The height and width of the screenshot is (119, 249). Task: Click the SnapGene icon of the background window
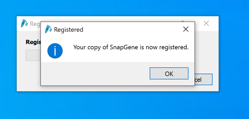24,24
